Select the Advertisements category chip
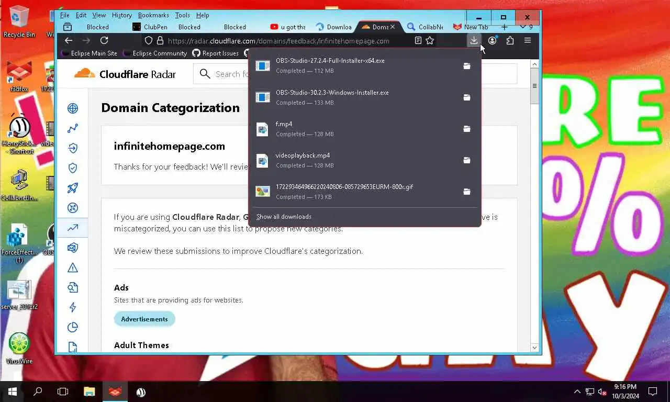The width and height of the screenshot is (670, 402). click(144, 319)
